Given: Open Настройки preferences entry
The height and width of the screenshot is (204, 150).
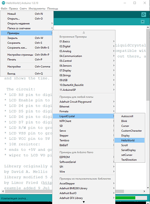Looking at the screenshot, I should pos(26,67).
